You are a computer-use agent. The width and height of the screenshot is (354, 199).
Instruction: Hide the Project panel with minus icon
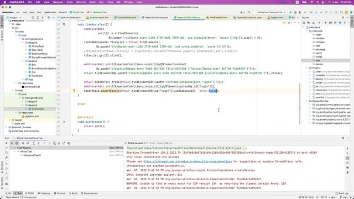tap(53, 18)
